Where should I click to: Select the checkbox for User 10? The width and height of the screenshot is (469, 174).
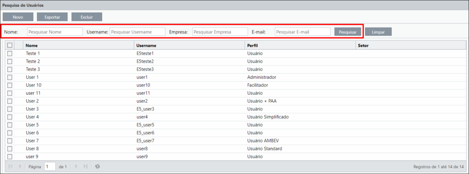click(x=10, y=85)
